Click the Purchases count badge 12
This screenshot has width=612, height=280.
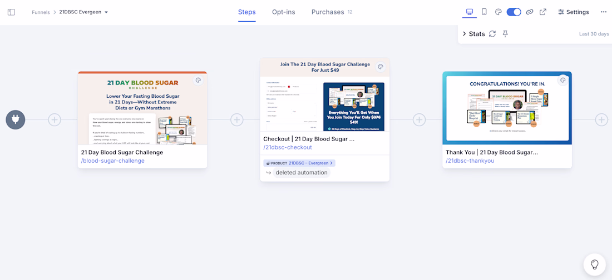(x=350, y=12)
